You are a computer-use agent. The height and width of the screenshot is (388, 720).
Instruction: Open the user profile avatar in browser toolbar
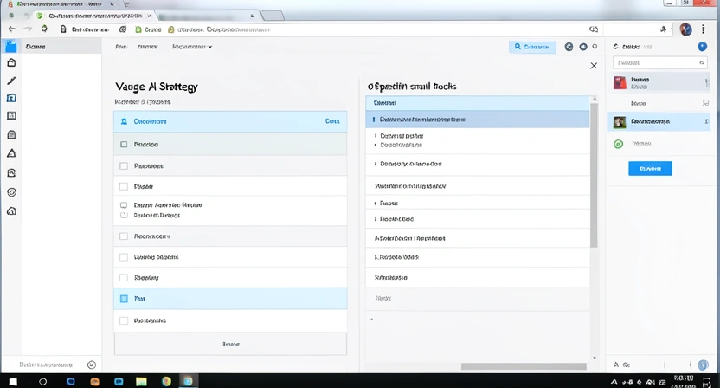pos(685,29)
